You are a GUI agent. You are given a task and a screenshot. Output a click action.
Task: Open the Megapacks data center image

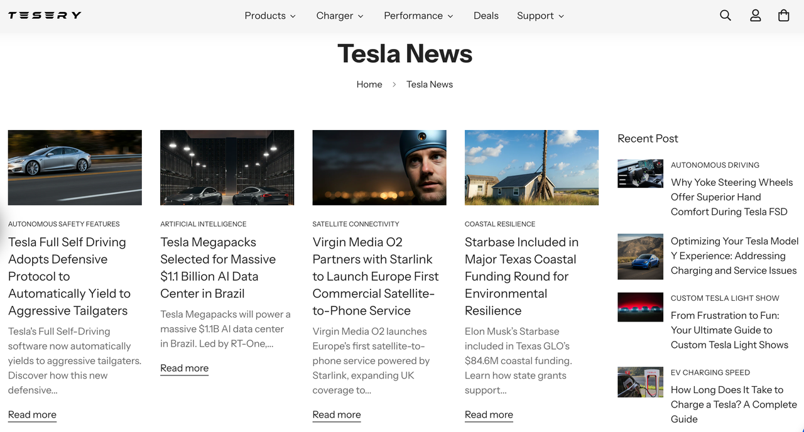pos(227,168)
